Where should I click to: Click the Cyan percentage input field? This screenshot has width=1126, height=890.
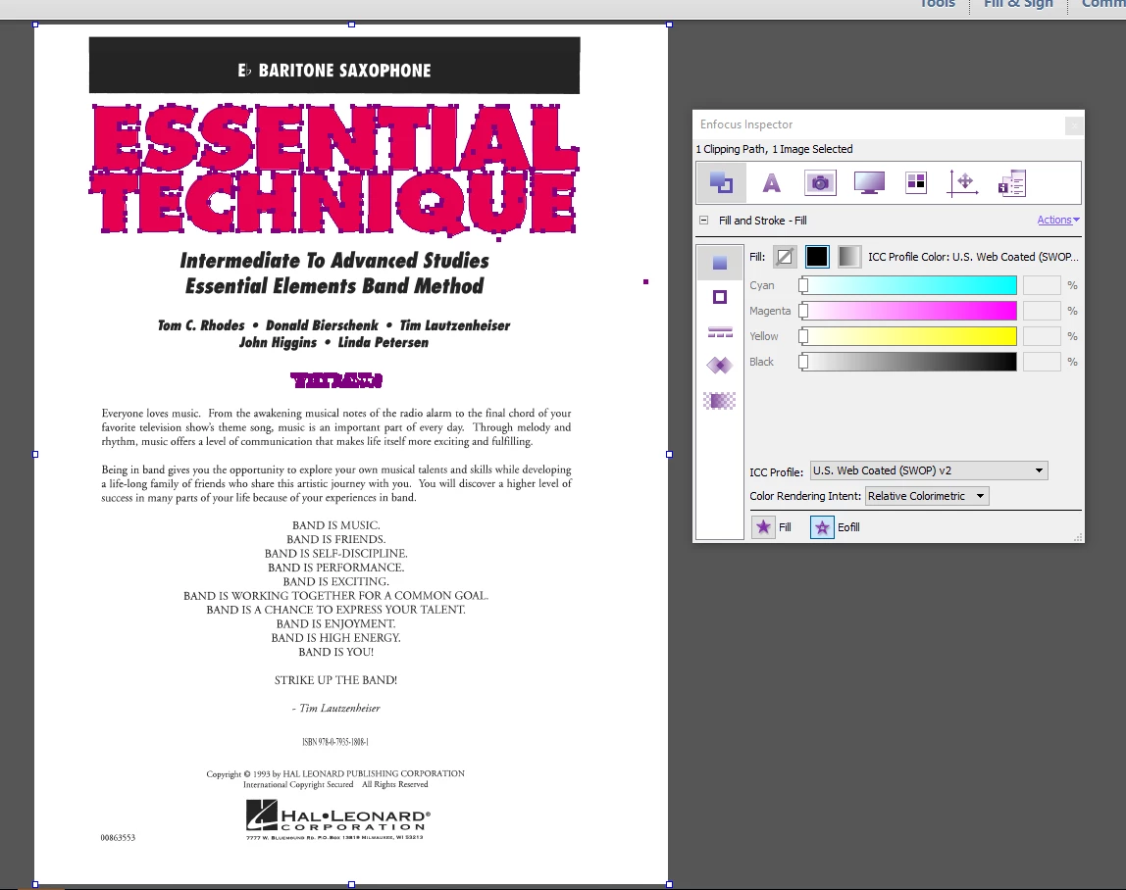[1042, 285]
